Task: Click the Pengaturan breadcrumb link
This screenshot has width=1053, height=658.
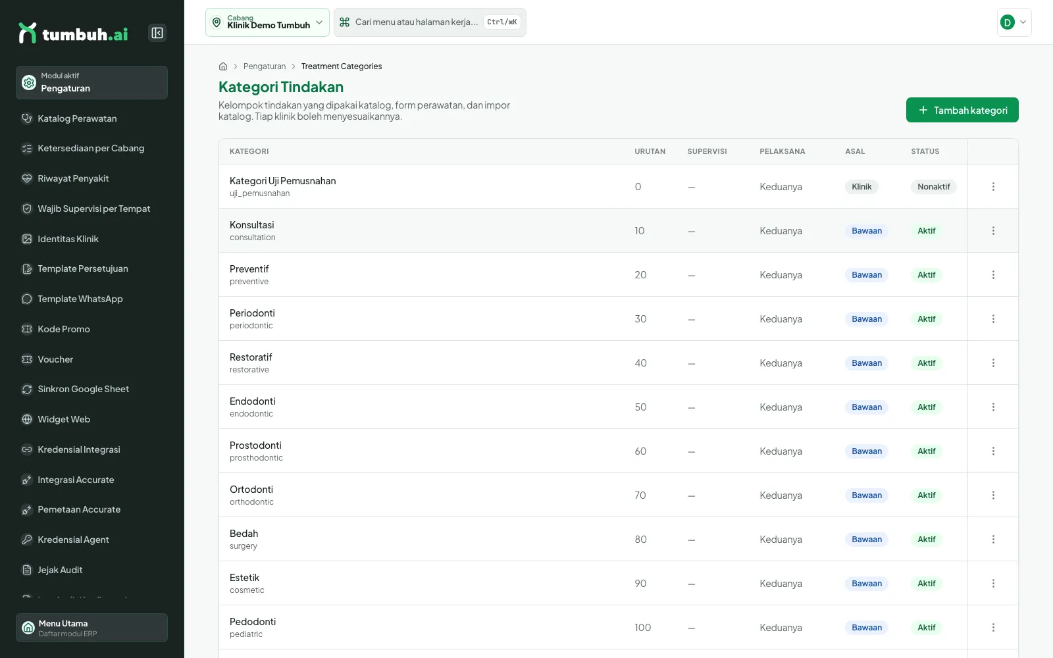Action: coord(265,66)
